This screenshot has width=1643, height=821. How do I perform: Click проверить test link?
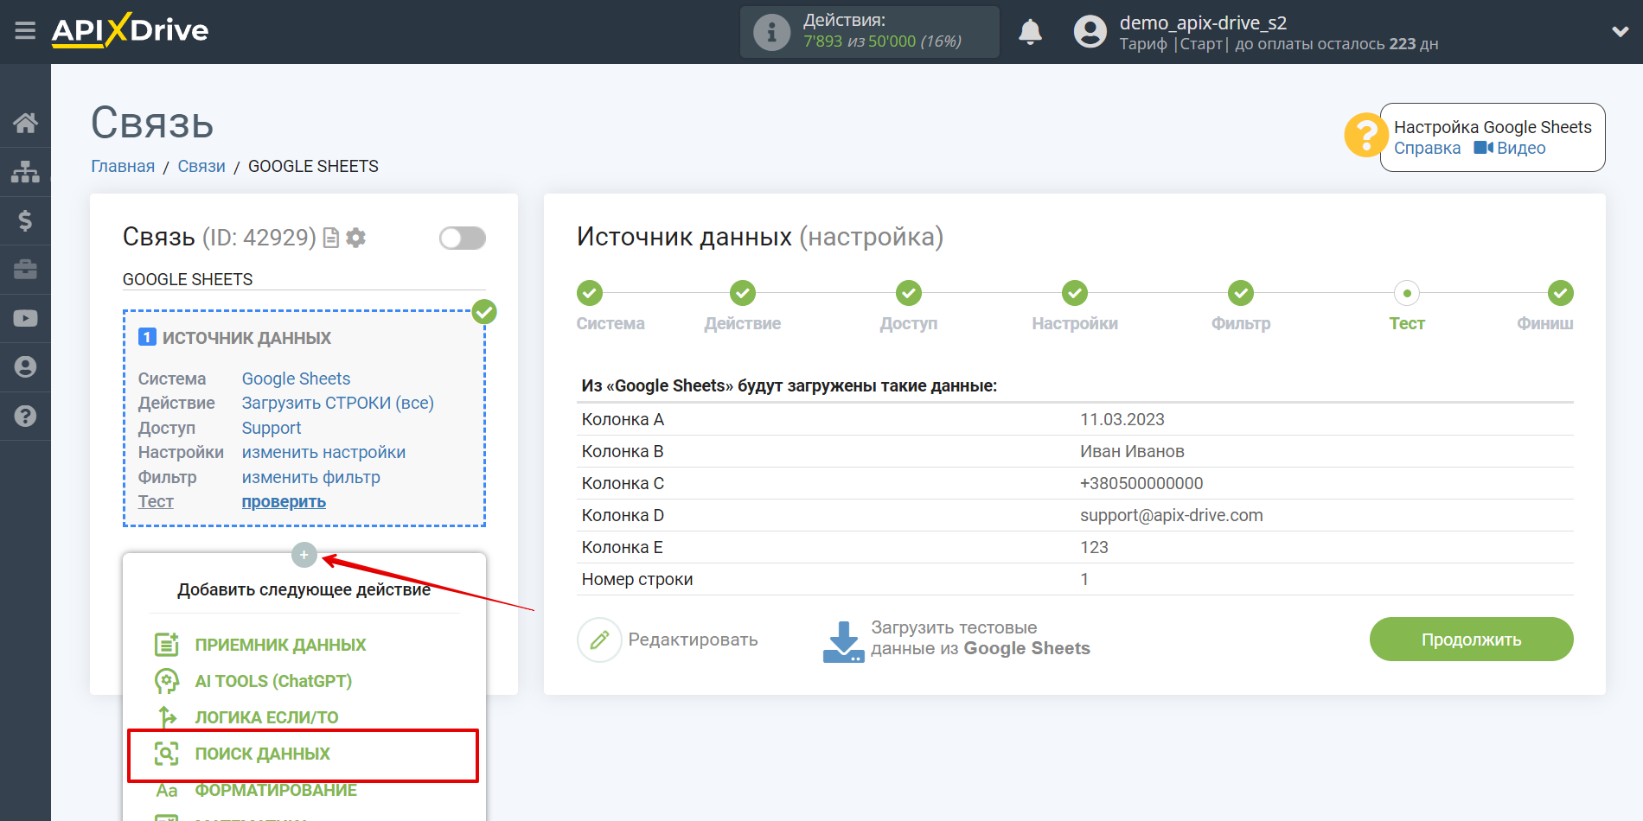coord(284,501)
